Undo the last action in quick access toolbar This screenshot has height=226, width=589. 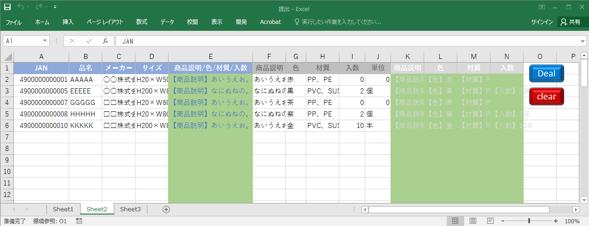(x=20, y=7)
